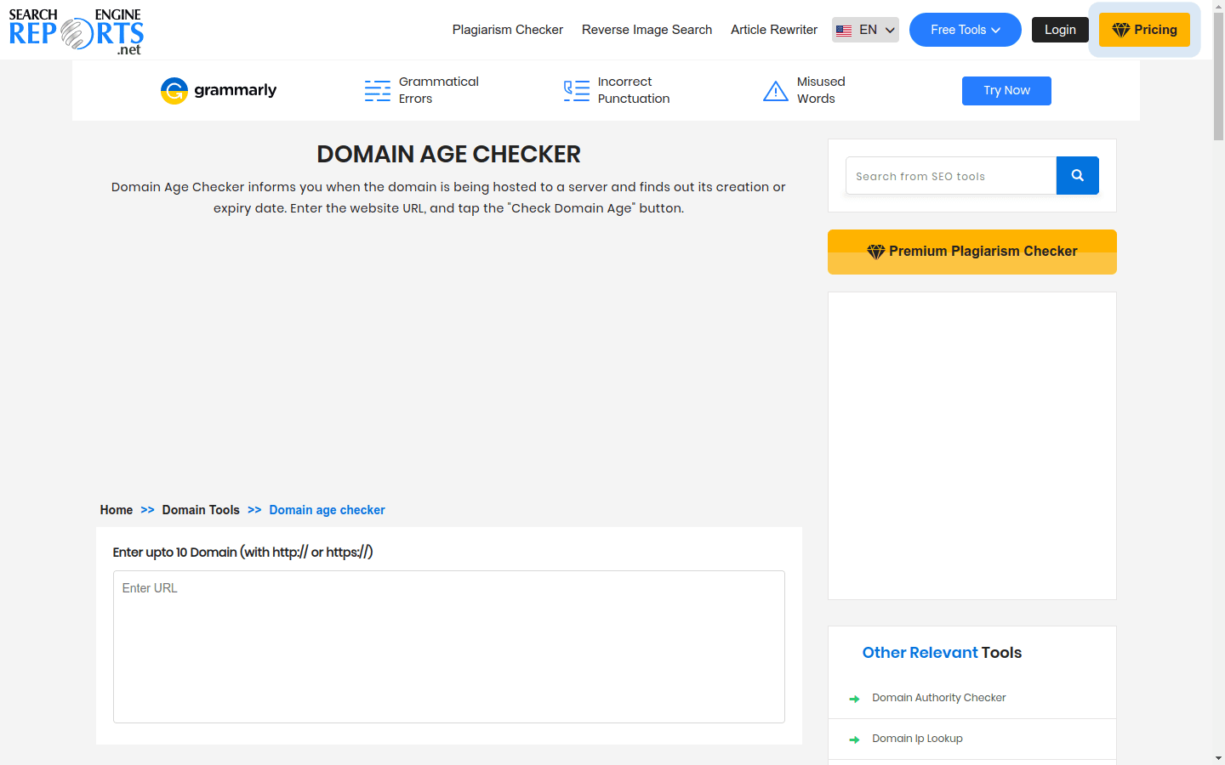This screenshot has width=1225, height=765.
Task: Click the Try Now button
Action: click(1006, 90)
